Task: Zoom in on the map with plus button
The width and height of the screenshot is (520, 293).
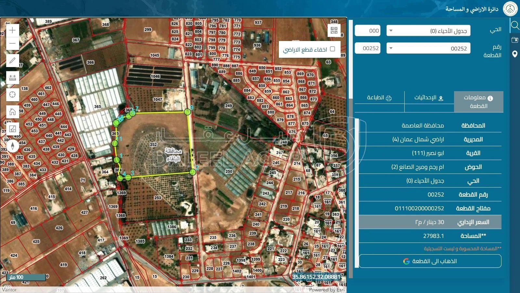Action: [12, 30]
